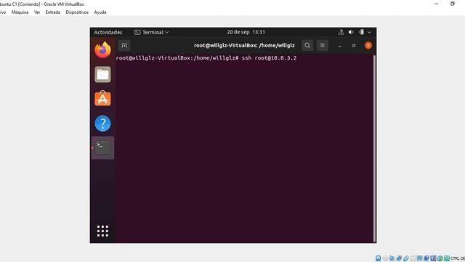Image resolution: width=465 pixels, height=262 pixels.
Task: Launch Ubuntu Software from the dock
Action: pyautogui.click(x=102, y=99)
